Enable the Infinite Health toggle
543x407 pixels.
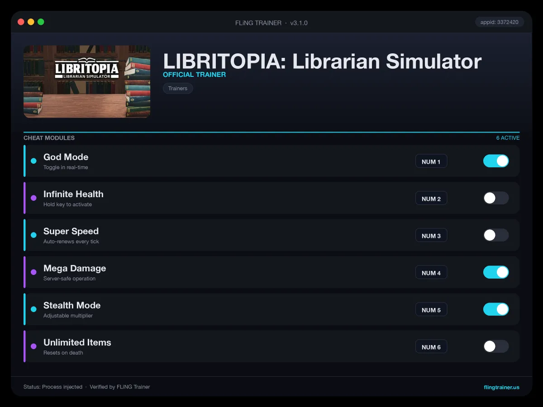click(496, 198)
